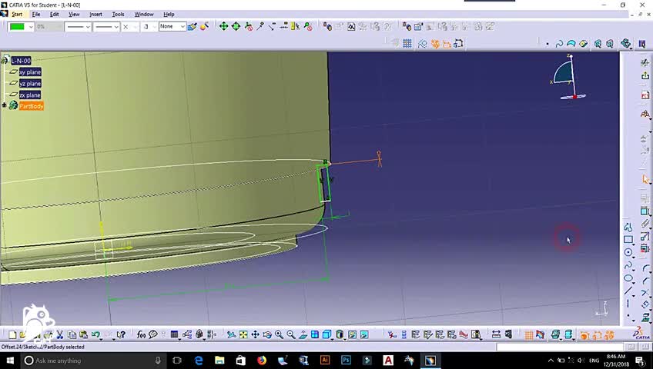Screen dimensions: 653x369
Task: Click the Fit All In view icon
Action: click(243, 334)
